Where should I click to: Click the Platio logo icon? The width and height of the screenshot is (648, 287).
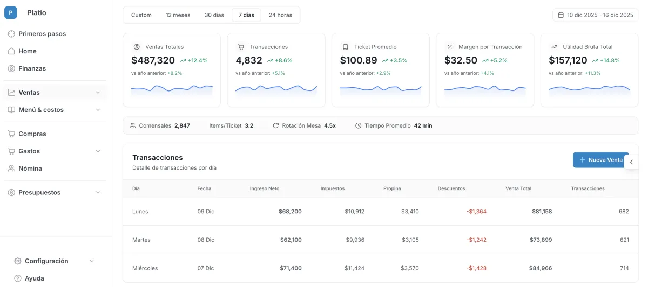tap(11, 12)
